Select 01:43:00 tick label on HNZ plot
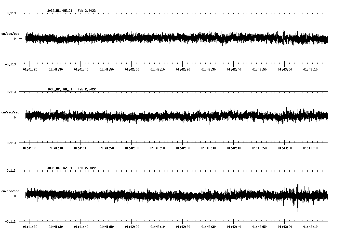 pyautogui.click(x=285, y=227)
